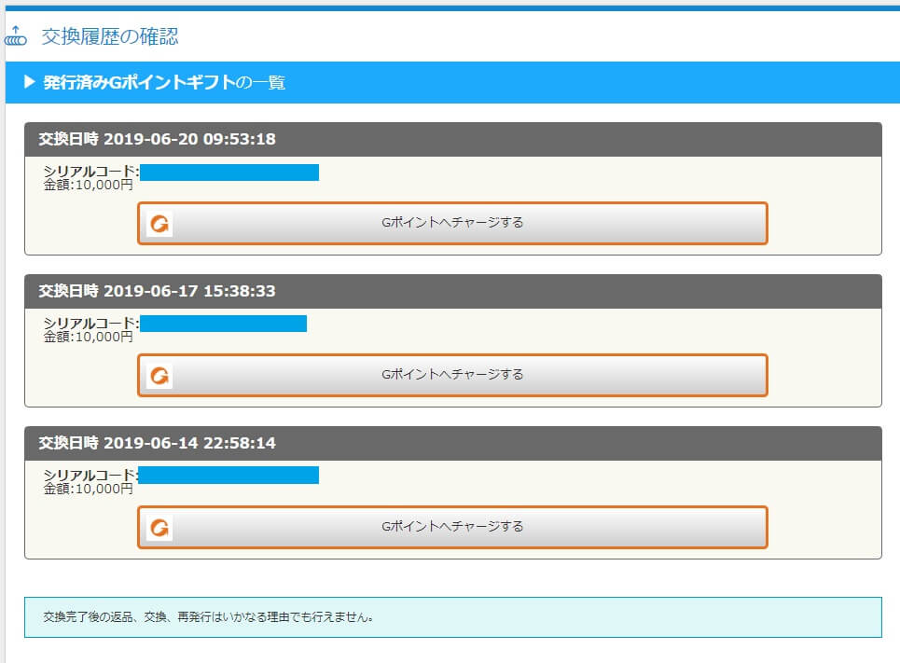The height and width of the screenshot is (663, 900).
Task: Click the 金額:10,000円 text in the 2019-06-14 entry
Action: pyautogui.click(x=89, y=489)
